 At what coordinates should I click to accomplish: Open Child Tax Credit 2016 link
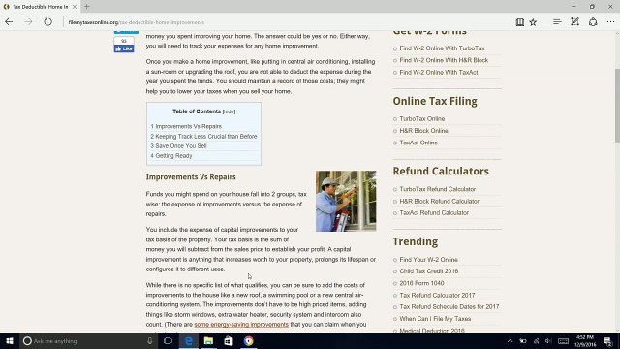click(x=428, y=271)
